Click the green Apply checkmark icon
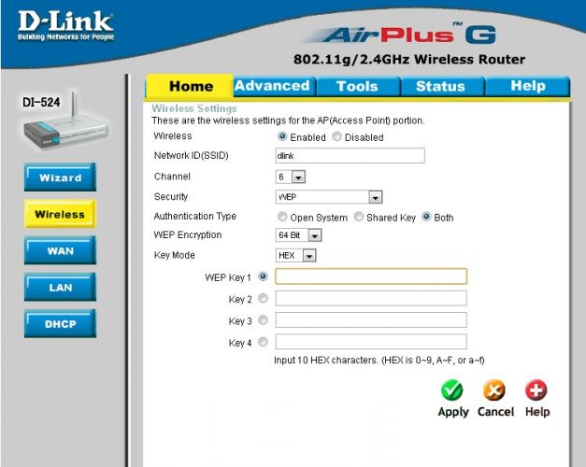Screen dimensions: 586x467 tap(452, 390)
